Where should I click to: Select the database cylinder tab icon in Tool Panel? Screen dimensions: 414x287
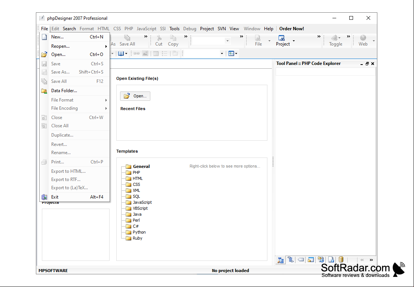341,260
